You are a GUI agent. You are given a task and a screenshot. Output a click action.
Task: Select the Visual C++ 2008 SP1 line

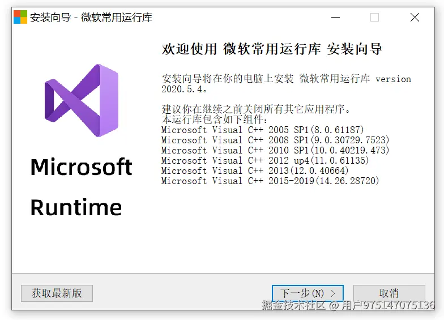(x=275, y=140)
